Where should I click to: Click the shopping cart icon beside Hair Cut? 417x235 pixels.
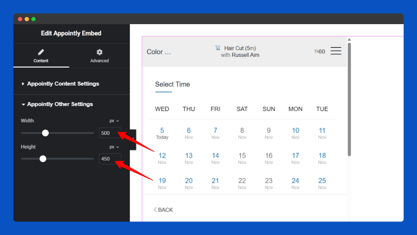point(218,48)
